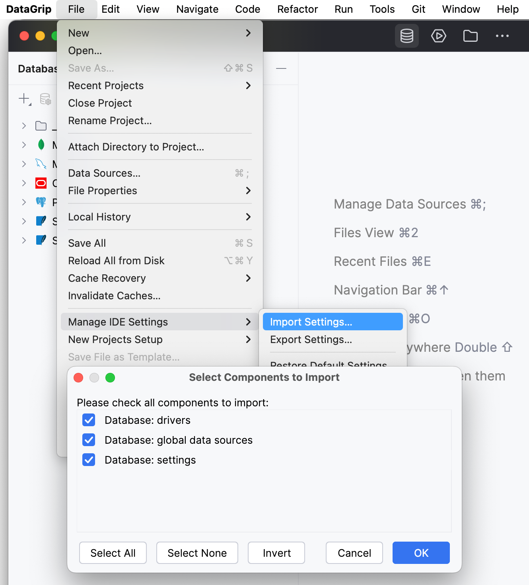Expand the New Projects Setup submenu
529x585 pixels.
tap(248, 339)
